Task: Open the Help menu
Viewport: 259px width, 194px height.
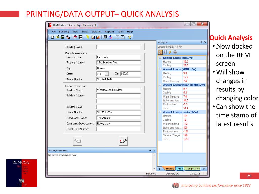Action: [130, 32]
